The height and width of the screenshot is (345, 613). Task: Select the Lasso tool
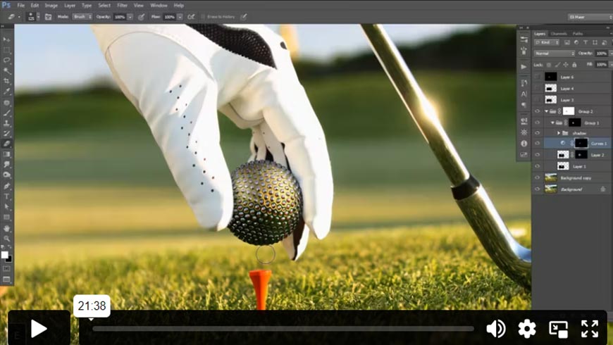7,61
